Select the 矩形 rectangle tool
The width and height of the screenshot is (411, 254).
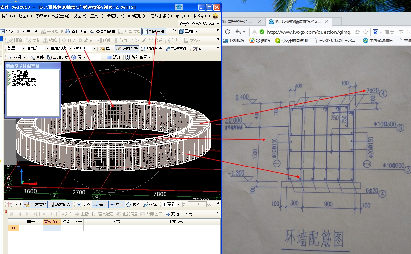(114, 57)
